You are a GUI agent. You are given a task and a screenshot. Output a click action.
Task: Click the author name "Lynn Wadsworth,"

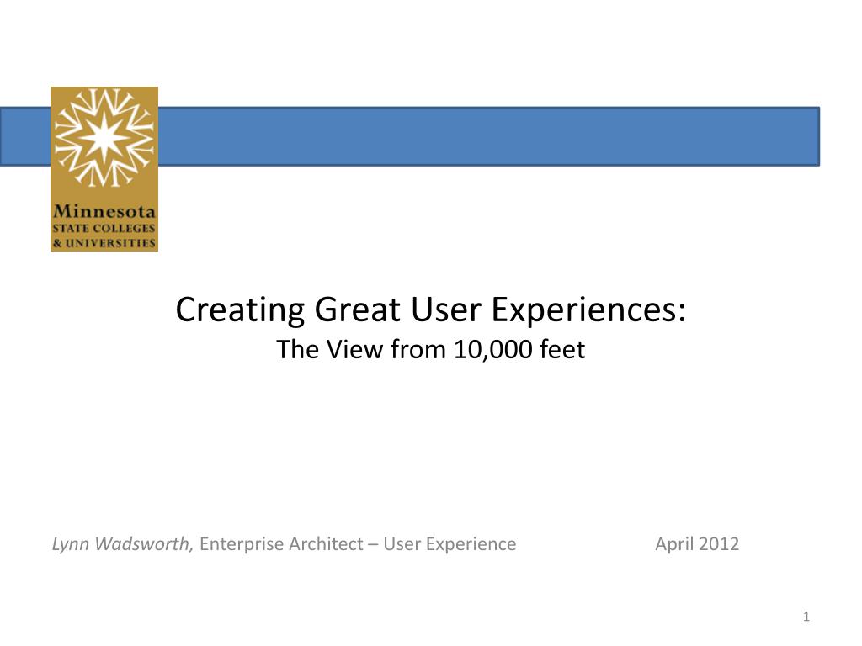[123, 544]
